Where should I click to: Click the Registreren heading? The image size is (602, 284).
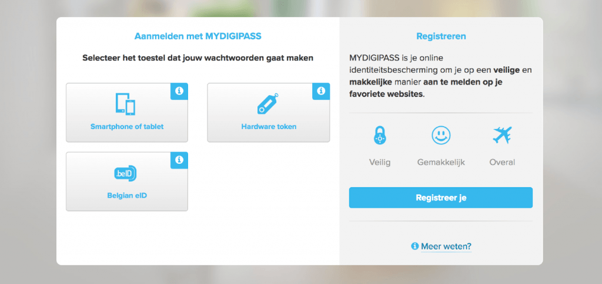click(441, 36)
